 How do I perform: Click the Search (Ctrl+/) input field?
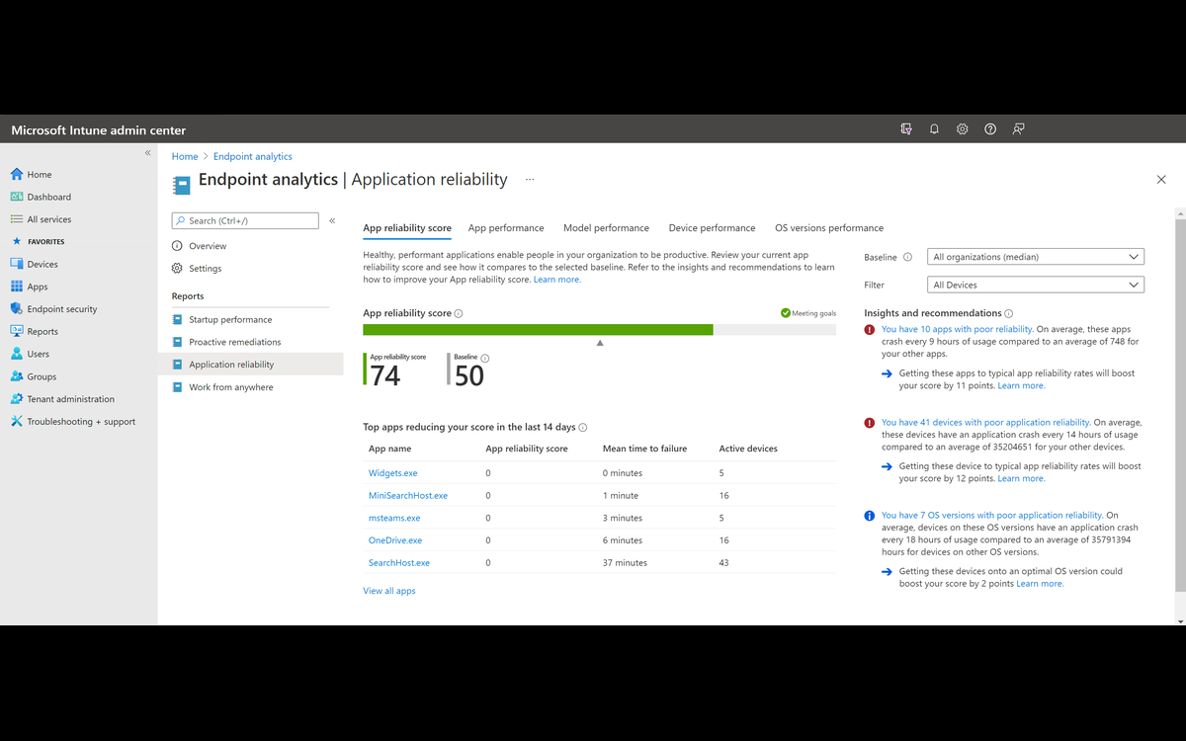pyautogui.click(x=245, y=221)
